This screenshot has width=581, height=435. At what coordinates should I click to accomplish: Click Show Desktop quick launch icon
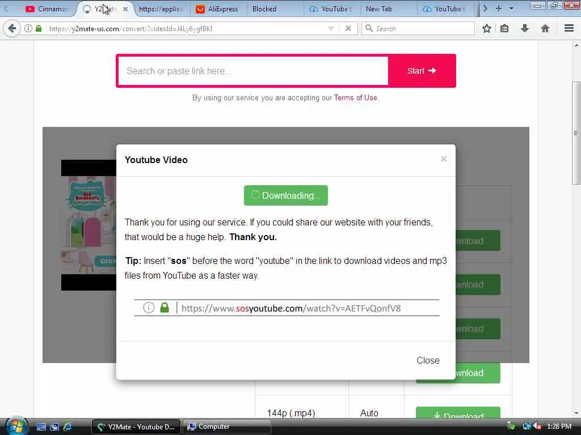pos(41,427)
